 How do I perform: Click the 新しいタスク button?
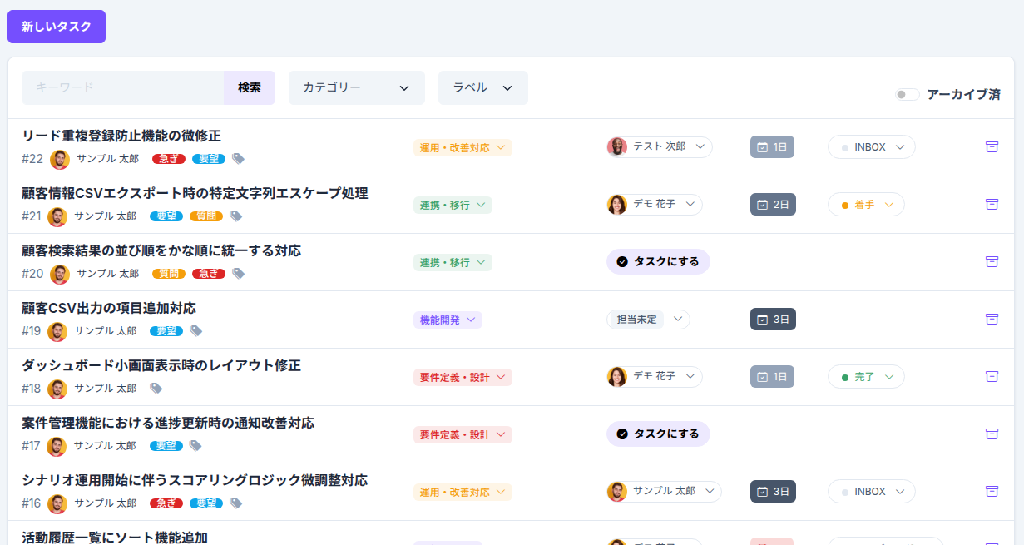click(x=57, y=27)
